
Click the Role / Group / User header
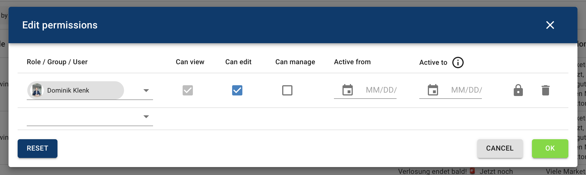coord(57,62)
